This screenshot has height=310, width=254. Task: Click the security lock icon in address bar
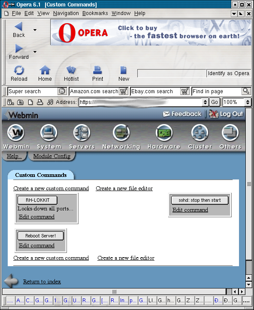click(x=10, y=102)
